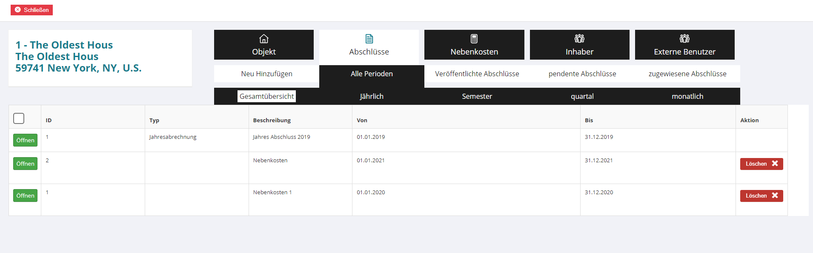The height and width of the screenshot is (253, 813).
Task: Go to the Inhaber tab
Action: pos(579,45)
